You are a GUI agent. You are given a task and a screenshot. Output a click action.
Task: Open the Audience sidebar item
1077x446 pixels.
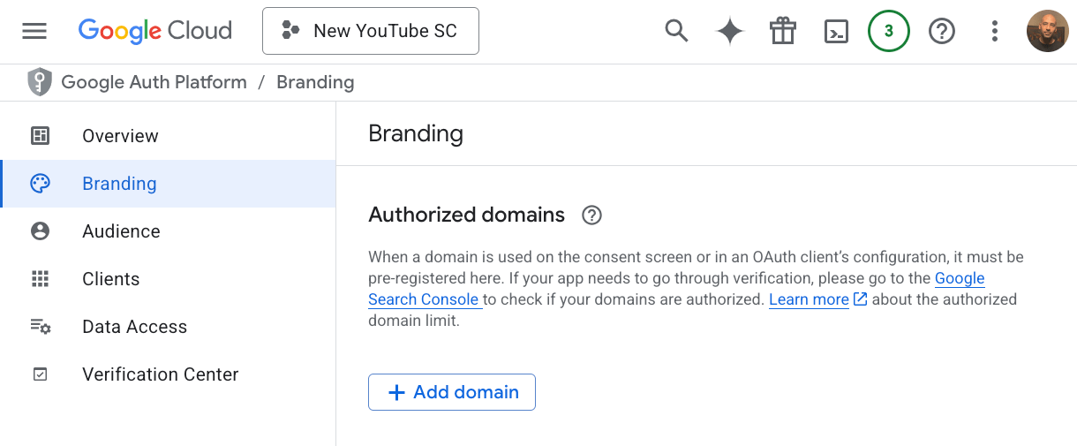coord(121,231)
